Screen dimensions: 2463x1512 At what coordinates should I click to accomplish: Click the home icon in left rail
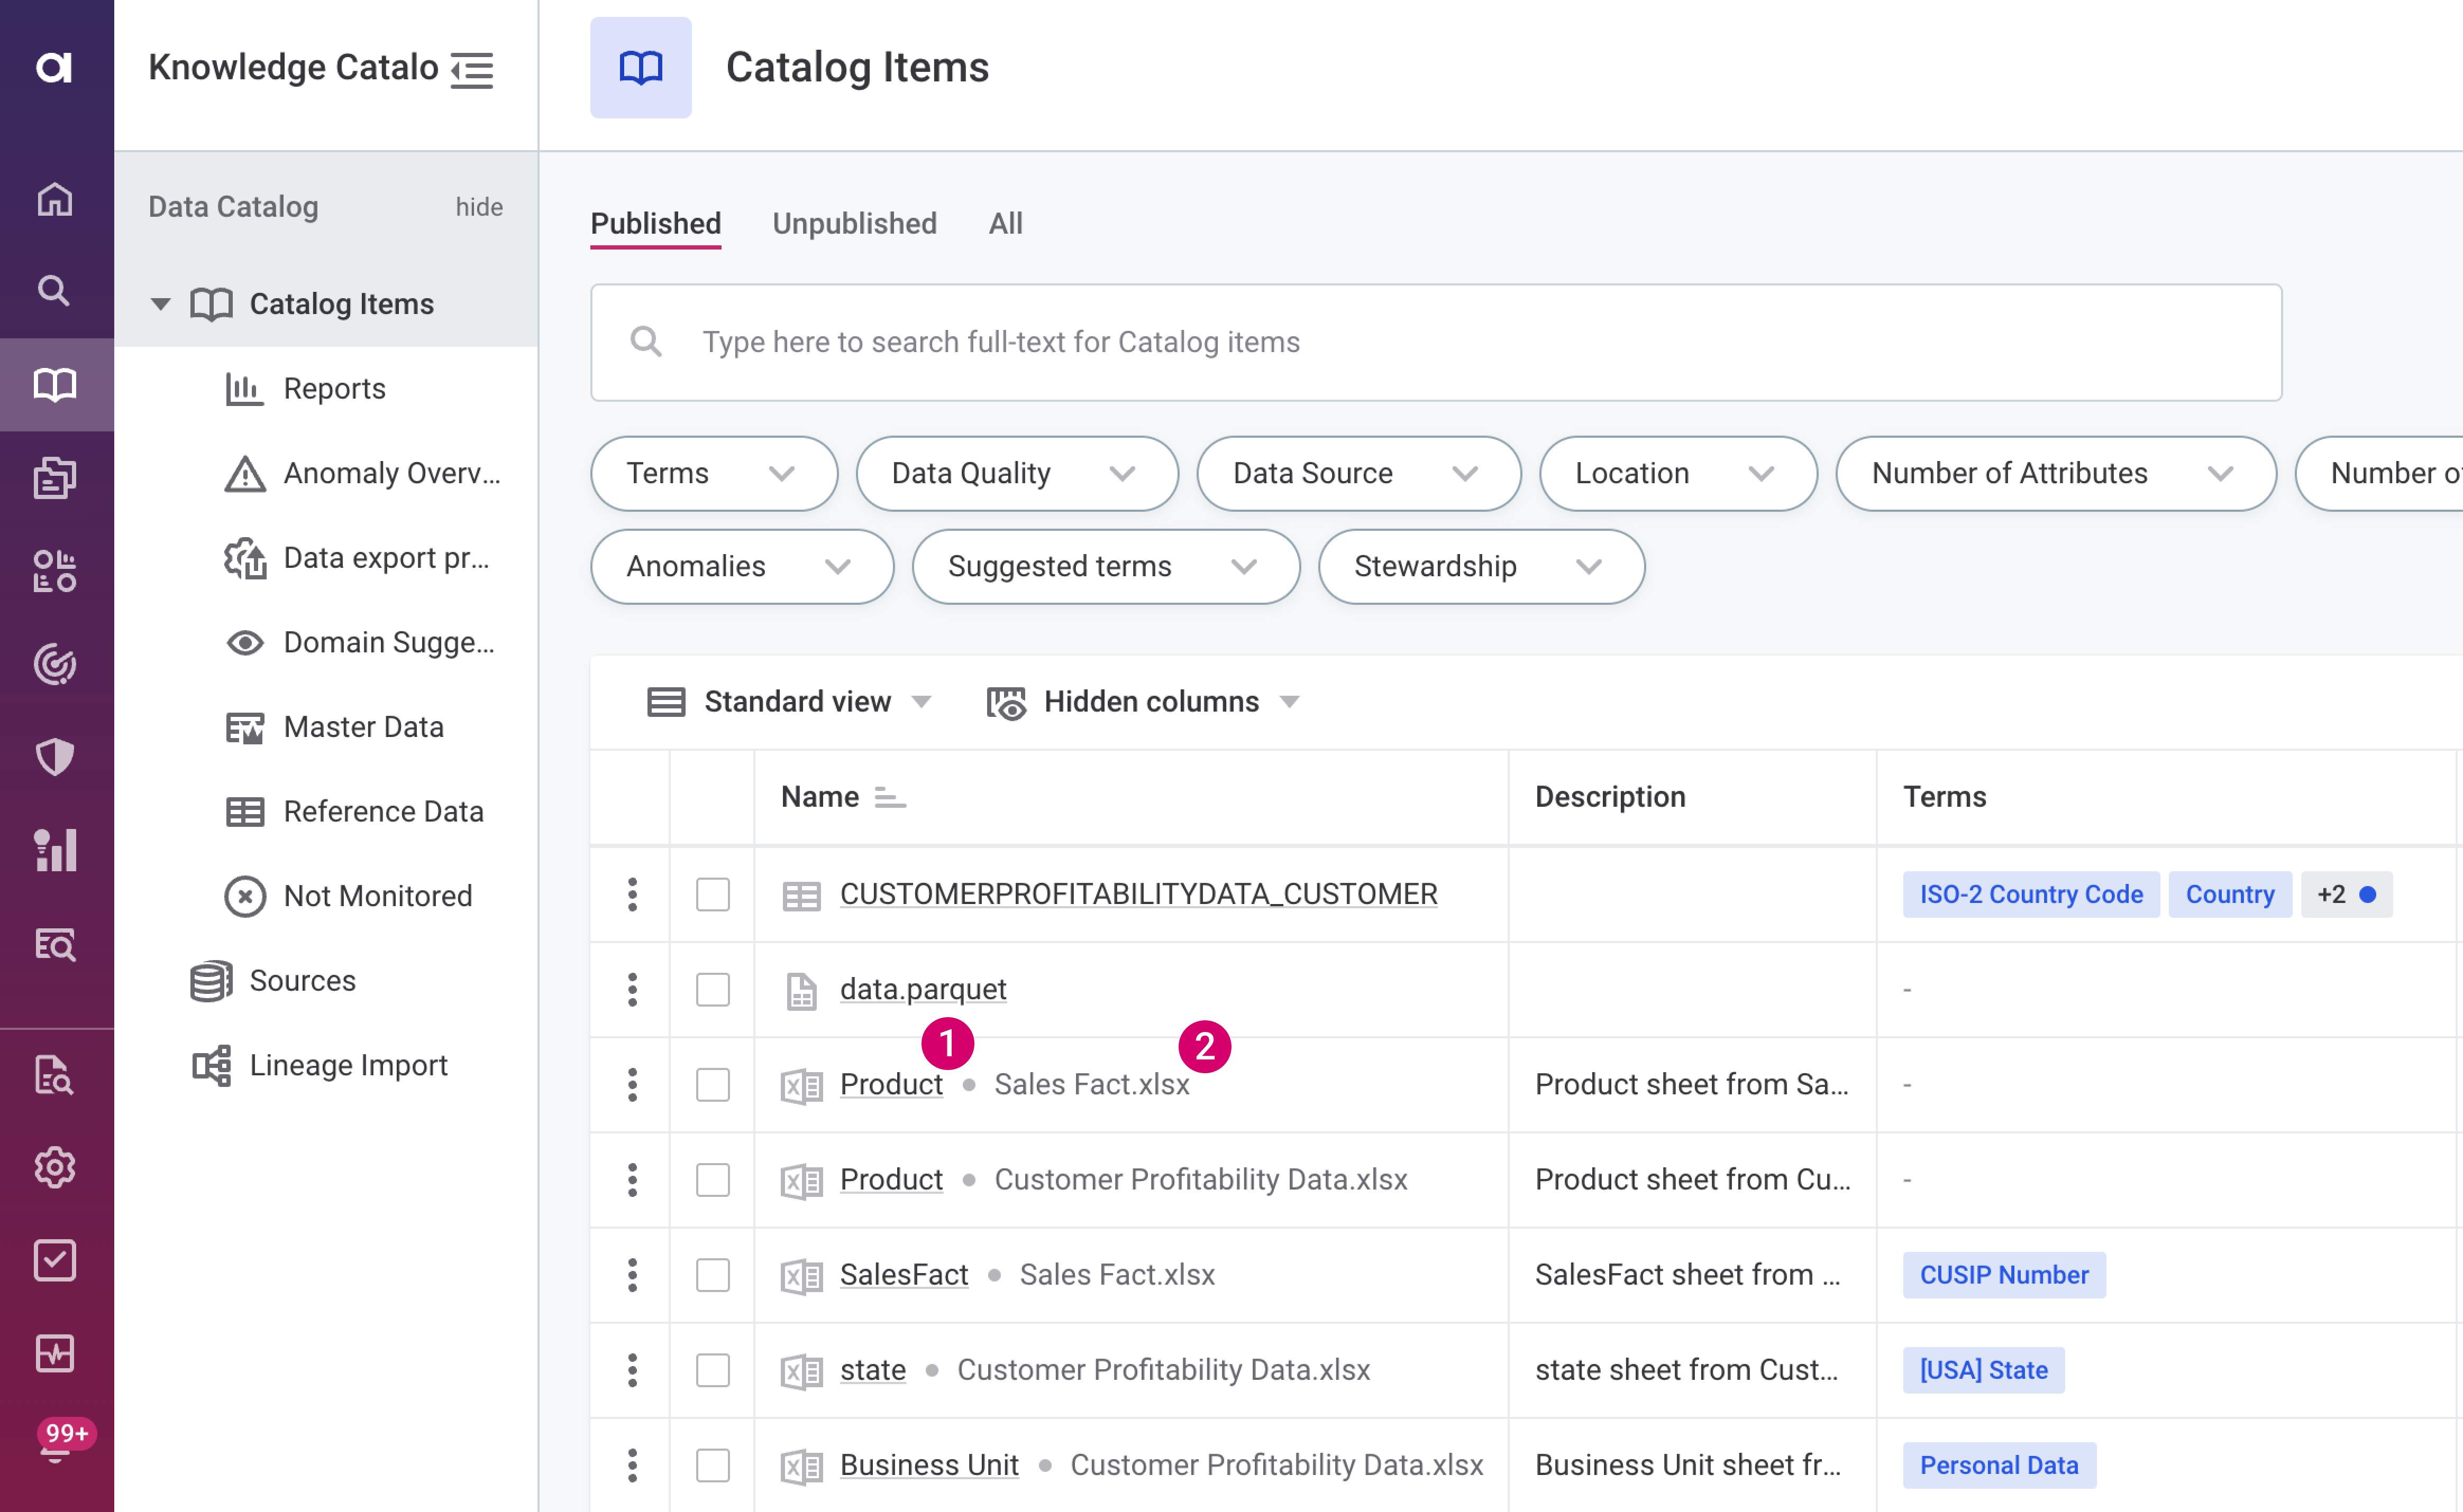tap(55, 199)
